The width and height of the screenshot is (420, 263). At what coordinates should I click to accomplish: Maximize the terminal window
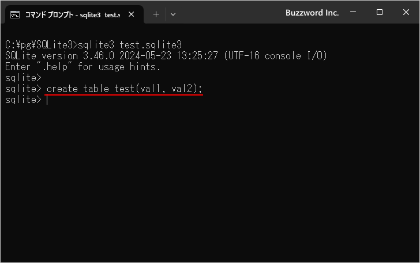pos(379,13)
